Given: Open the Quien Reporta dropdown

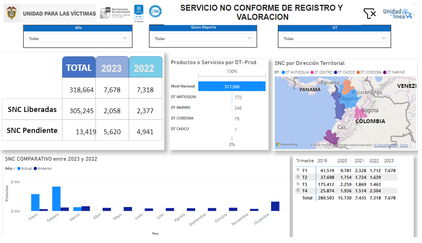Looking at the screenshot, I should click(203, 38).
